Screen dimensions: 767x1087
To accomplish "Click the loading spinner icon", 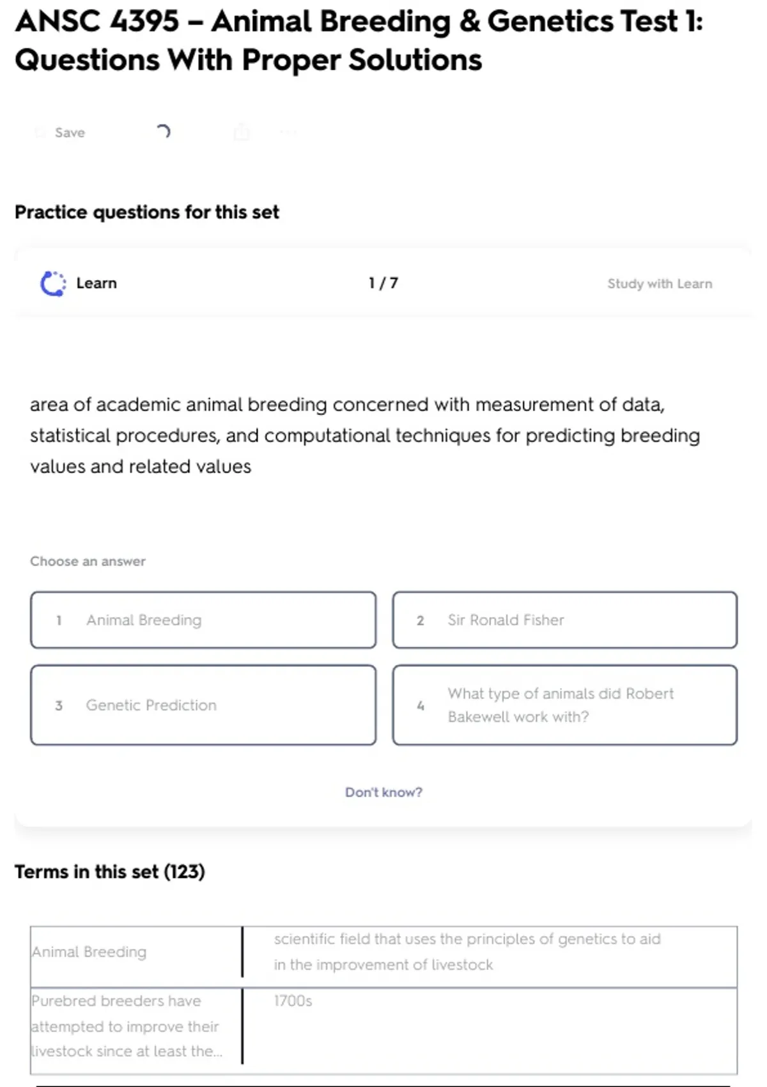I will (164, 132).
